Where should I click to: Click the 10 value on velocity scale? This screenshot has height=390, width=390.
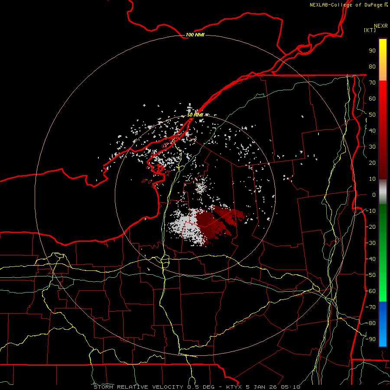click(x=372, y=179)
